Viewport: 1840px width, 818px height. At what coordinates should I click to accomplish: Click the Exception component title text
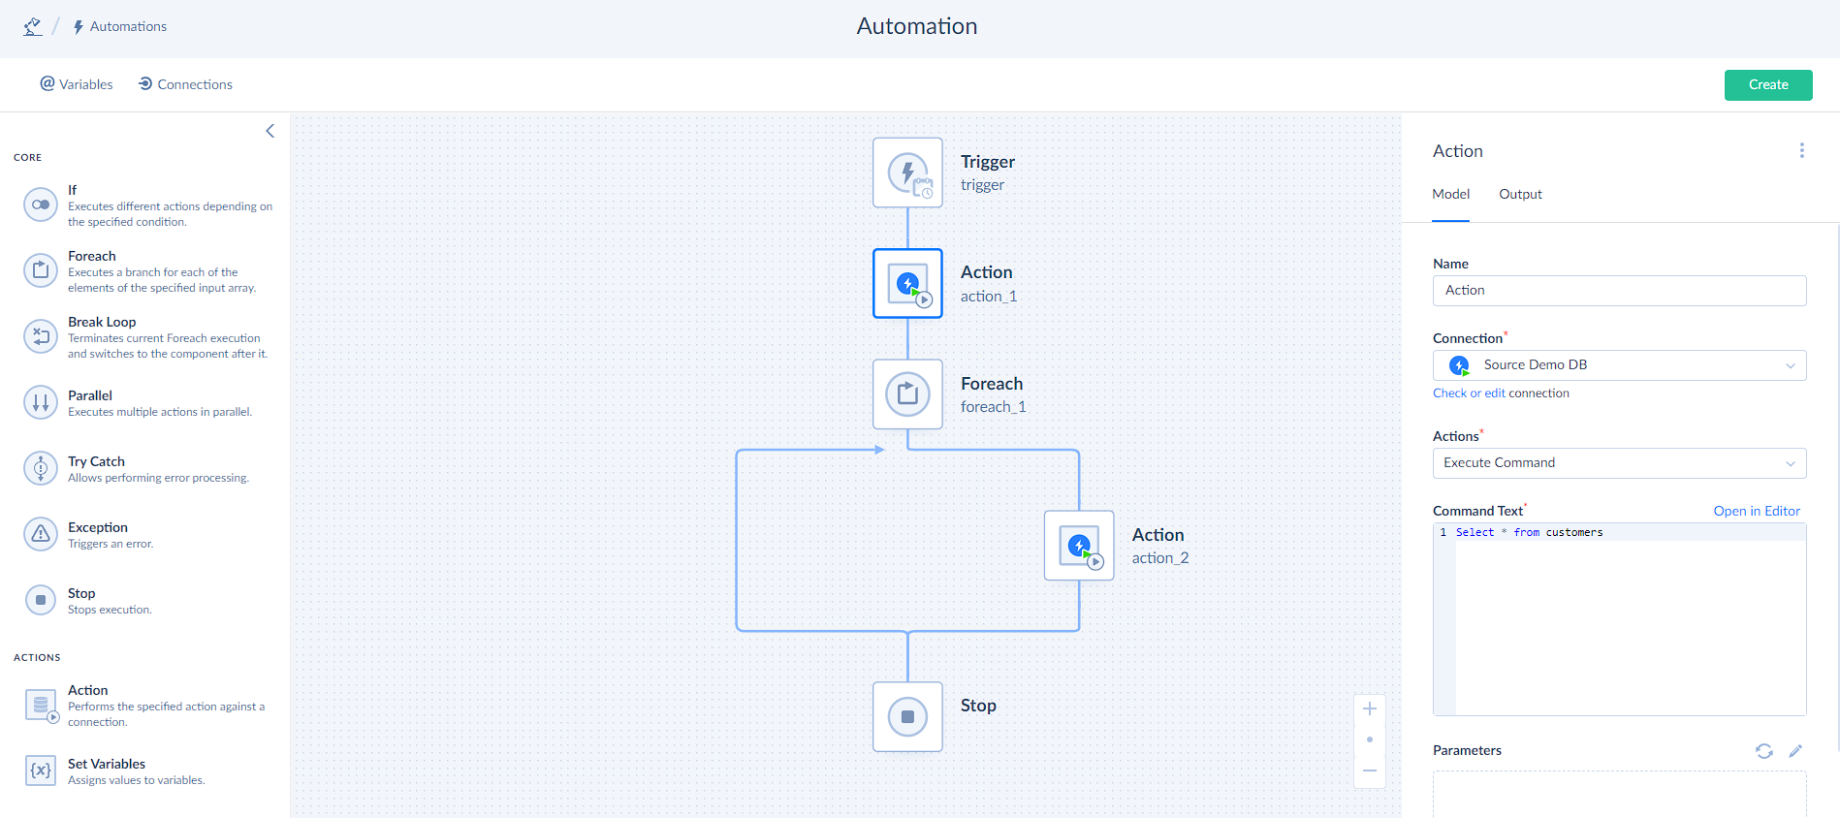[x=98, y=527]
